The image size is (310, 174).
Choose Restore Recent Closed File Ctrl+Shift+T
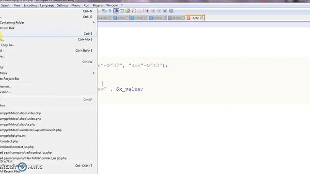[x=48, y=166]
